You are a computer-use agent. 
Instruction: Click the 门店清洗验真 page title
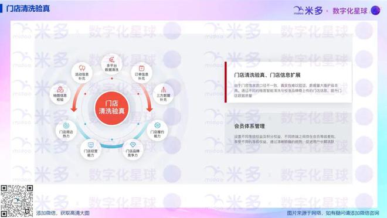(x=28, y=8)
